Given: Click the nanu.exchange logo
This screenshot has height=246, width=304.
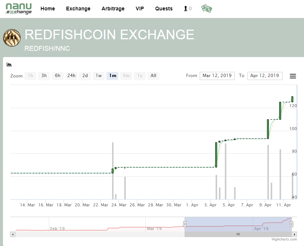Looking at the screenshot, I should tap(18, 9).
